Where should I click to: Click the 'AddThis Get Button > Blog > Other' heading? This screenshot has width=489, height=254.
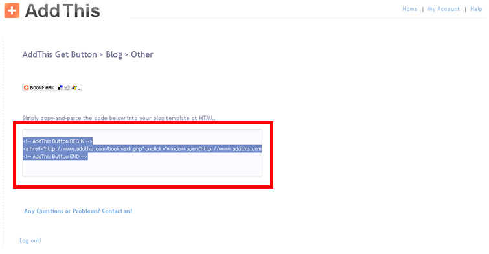click(87, 54)
